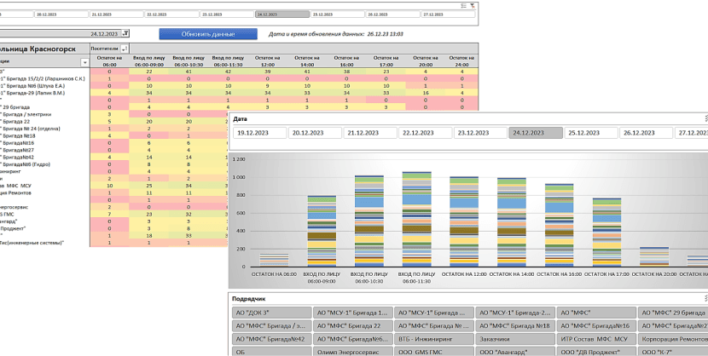Viewport: 708px width, 356px height.
Task: Open the Посетители pivot field dropdown
Action: [x=125, y=49]
